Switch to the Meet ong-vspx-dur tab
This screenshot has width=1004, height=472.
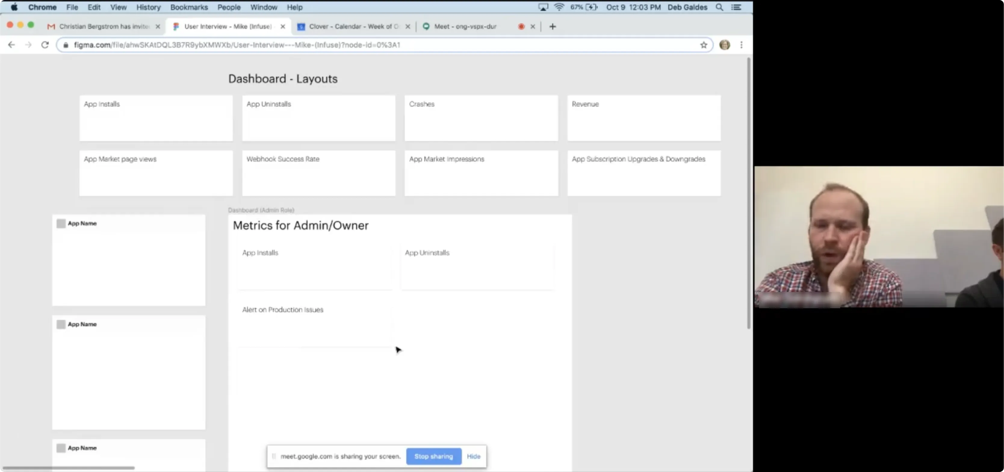[465, 26]
